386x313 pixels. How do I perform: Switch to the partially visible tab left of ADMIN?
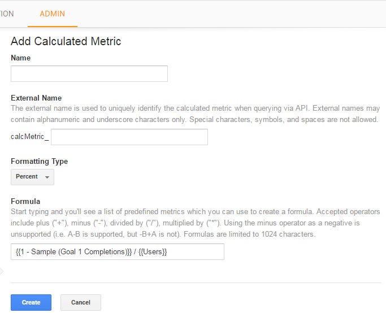7,14
